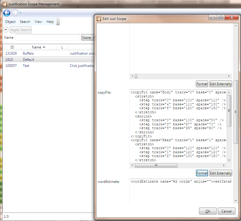Viewport: 241px width, 221px height.
Task: Maximize the Edit Just Scope dialog
Action: [x=221, y=18]
